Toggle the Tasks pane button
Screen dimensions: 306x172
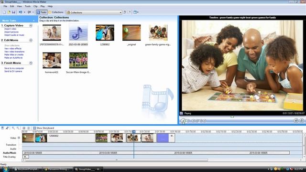[x=42, y=12]
